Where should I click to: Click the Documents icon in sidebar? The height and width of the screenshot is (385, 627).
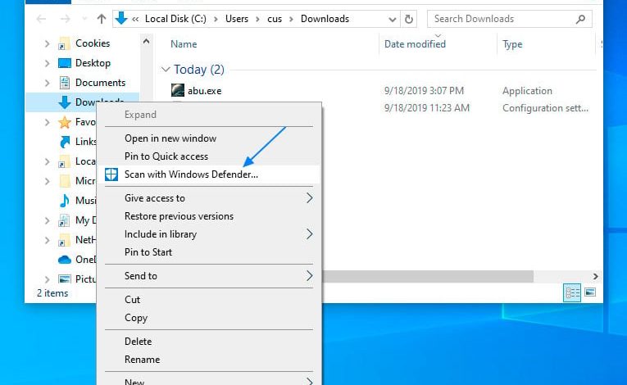pos(65,83)
